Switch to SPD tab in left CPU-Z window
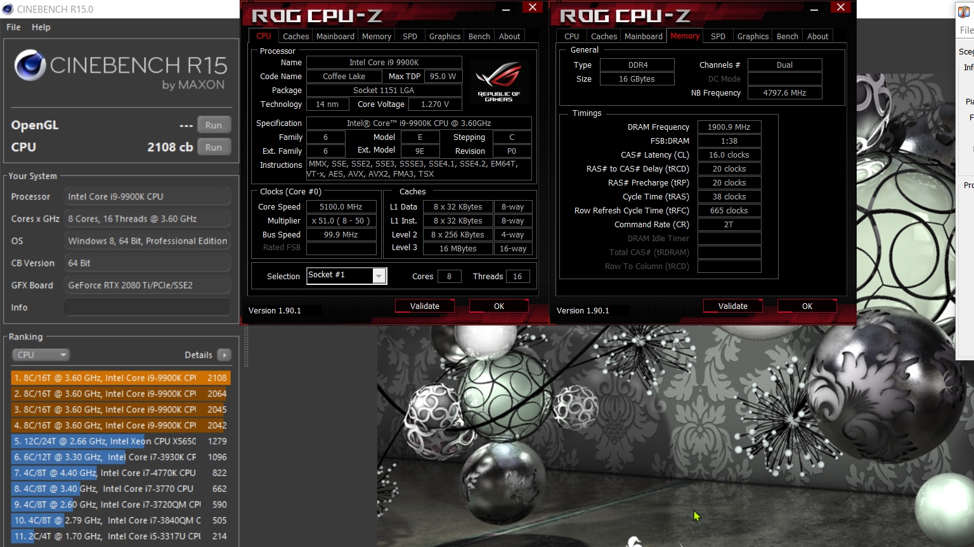The image size is (974, 547). (410, 36)
